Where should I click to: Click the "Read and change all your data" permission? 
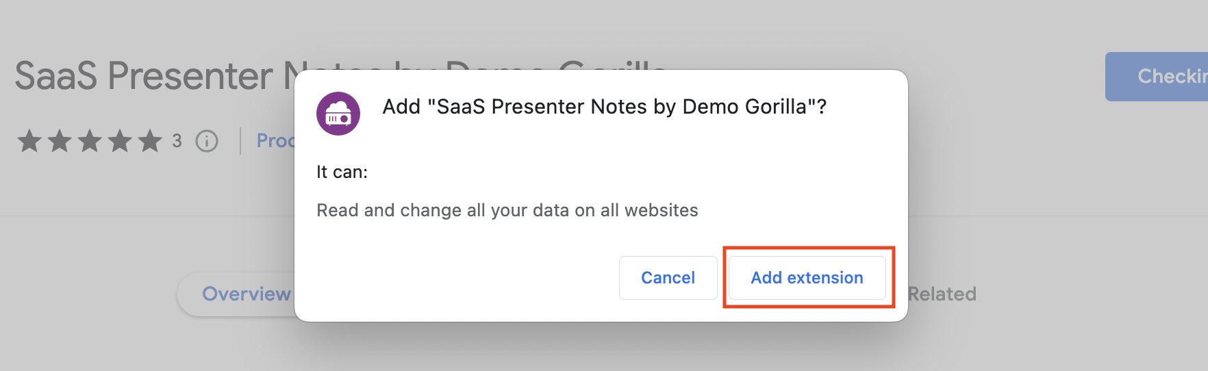click(507, 210)
